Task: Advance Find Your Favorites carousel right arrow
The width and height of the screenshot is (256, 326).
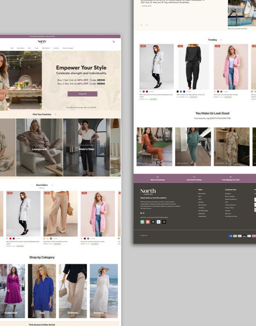Action: pyautogui.click(x=55, y=115)
